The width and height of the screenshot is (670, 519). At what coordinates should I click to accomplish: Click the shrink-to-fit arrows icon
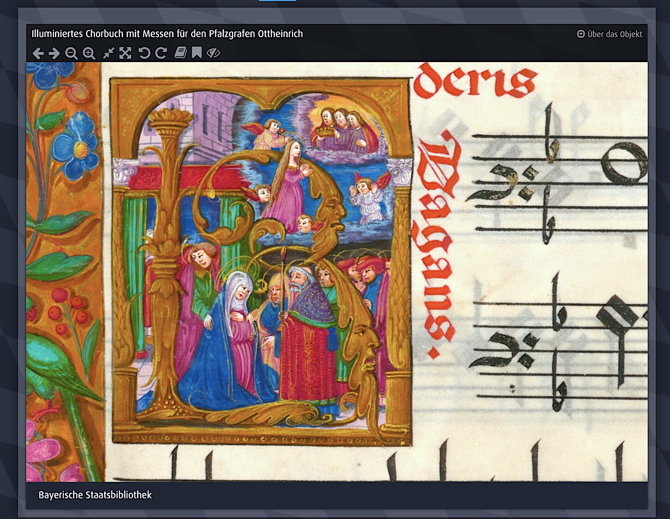click(x=108, y=53)
